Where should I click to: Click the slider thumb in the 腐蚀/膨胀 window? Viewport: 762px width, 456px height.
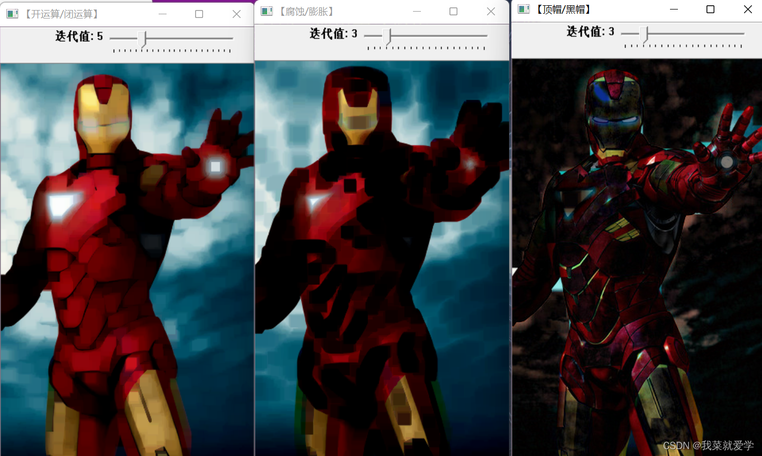387,36
